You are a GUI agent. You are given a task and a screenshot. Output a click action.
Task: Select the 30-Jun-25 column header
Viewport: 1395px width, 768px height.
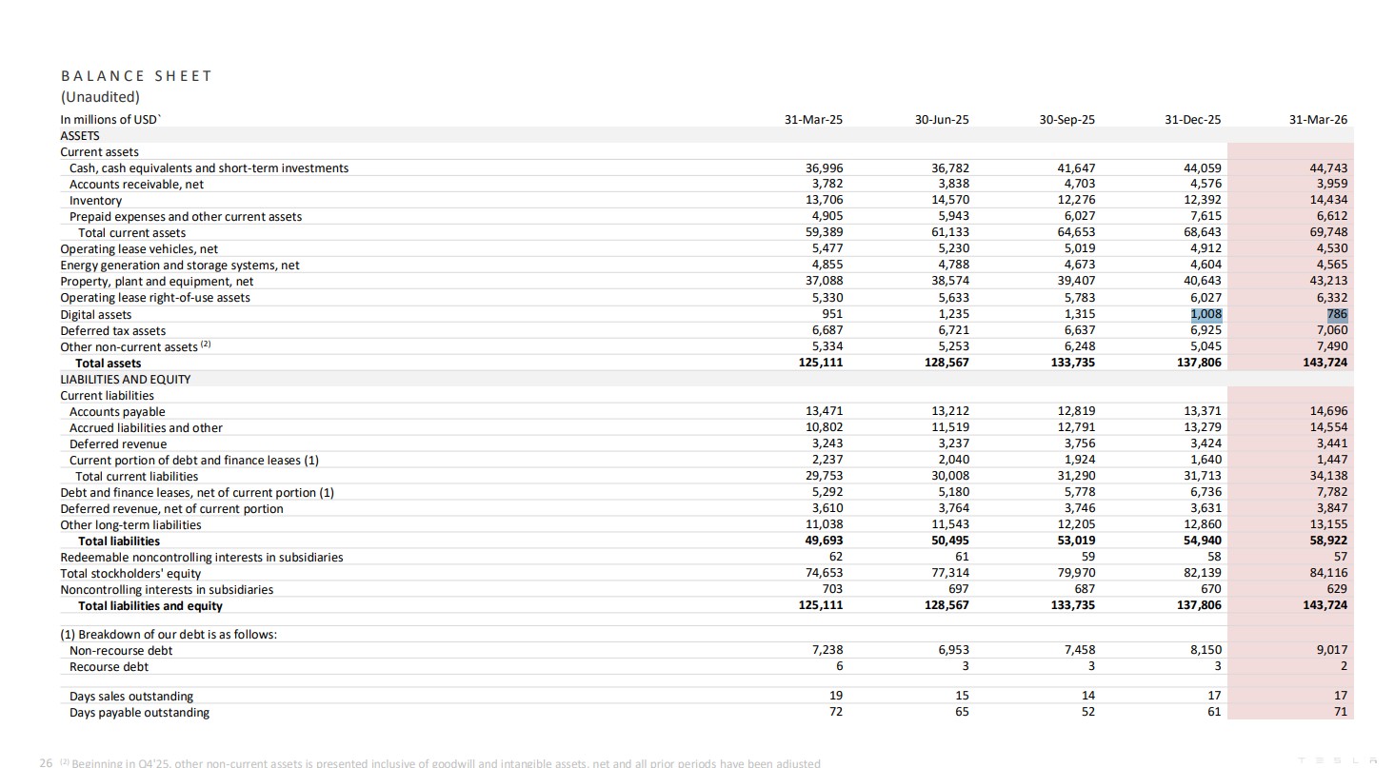point(941,120)
